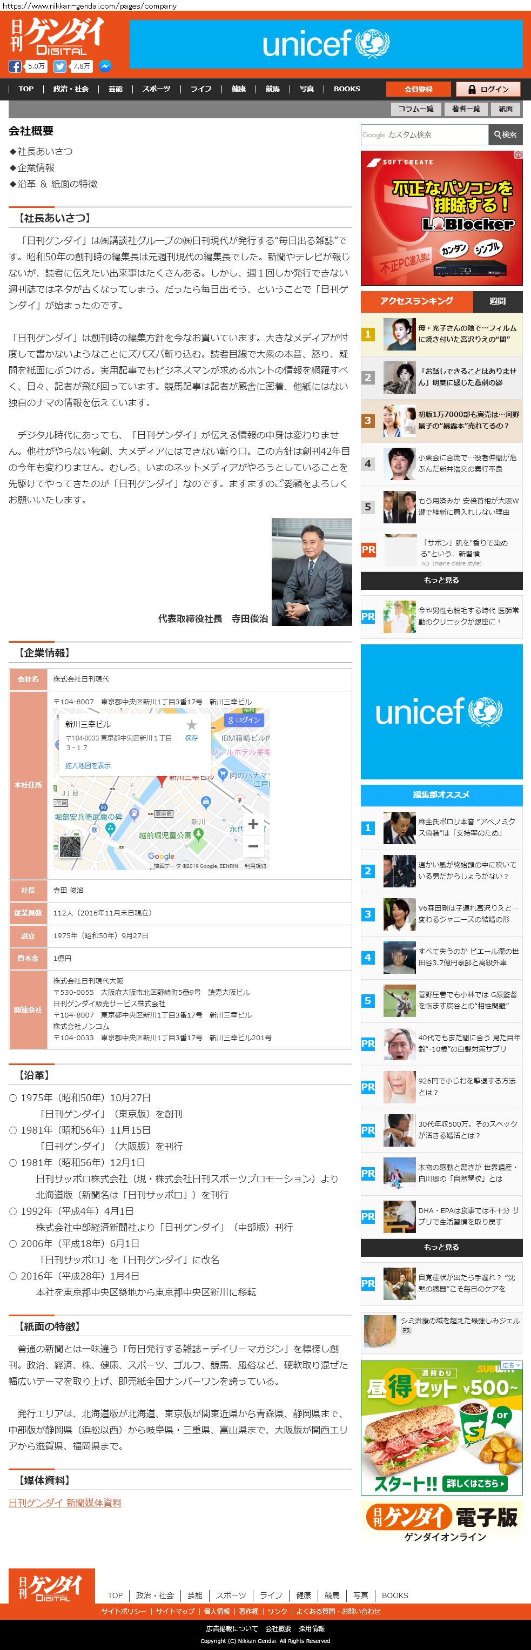Open the TOP menu item in navigation bar
This screenshot has height=1650, width=531.
click(x=25, y=89)
